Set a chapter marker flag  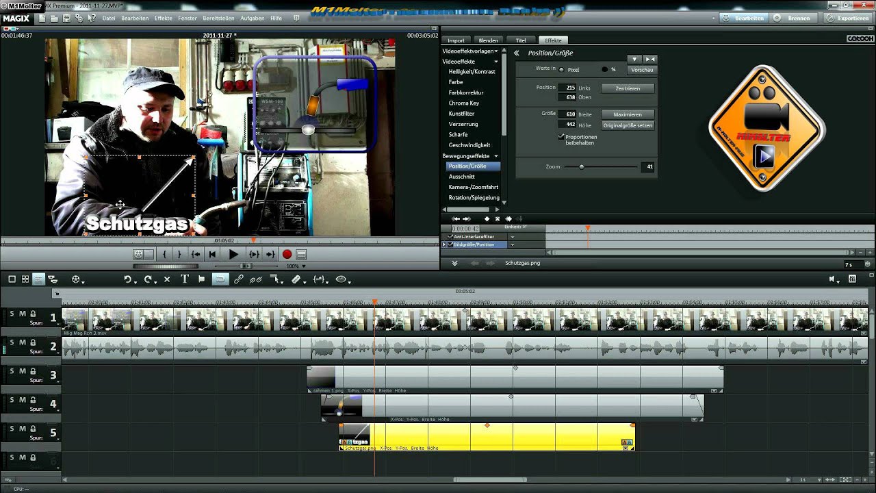(202, 279)
